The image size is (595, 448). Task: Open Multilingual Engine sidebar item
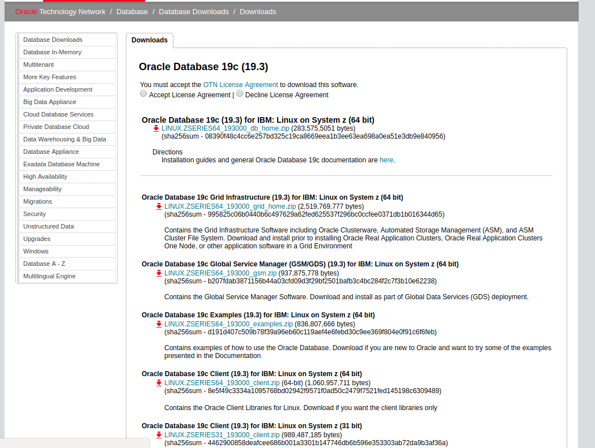(67, 277)
